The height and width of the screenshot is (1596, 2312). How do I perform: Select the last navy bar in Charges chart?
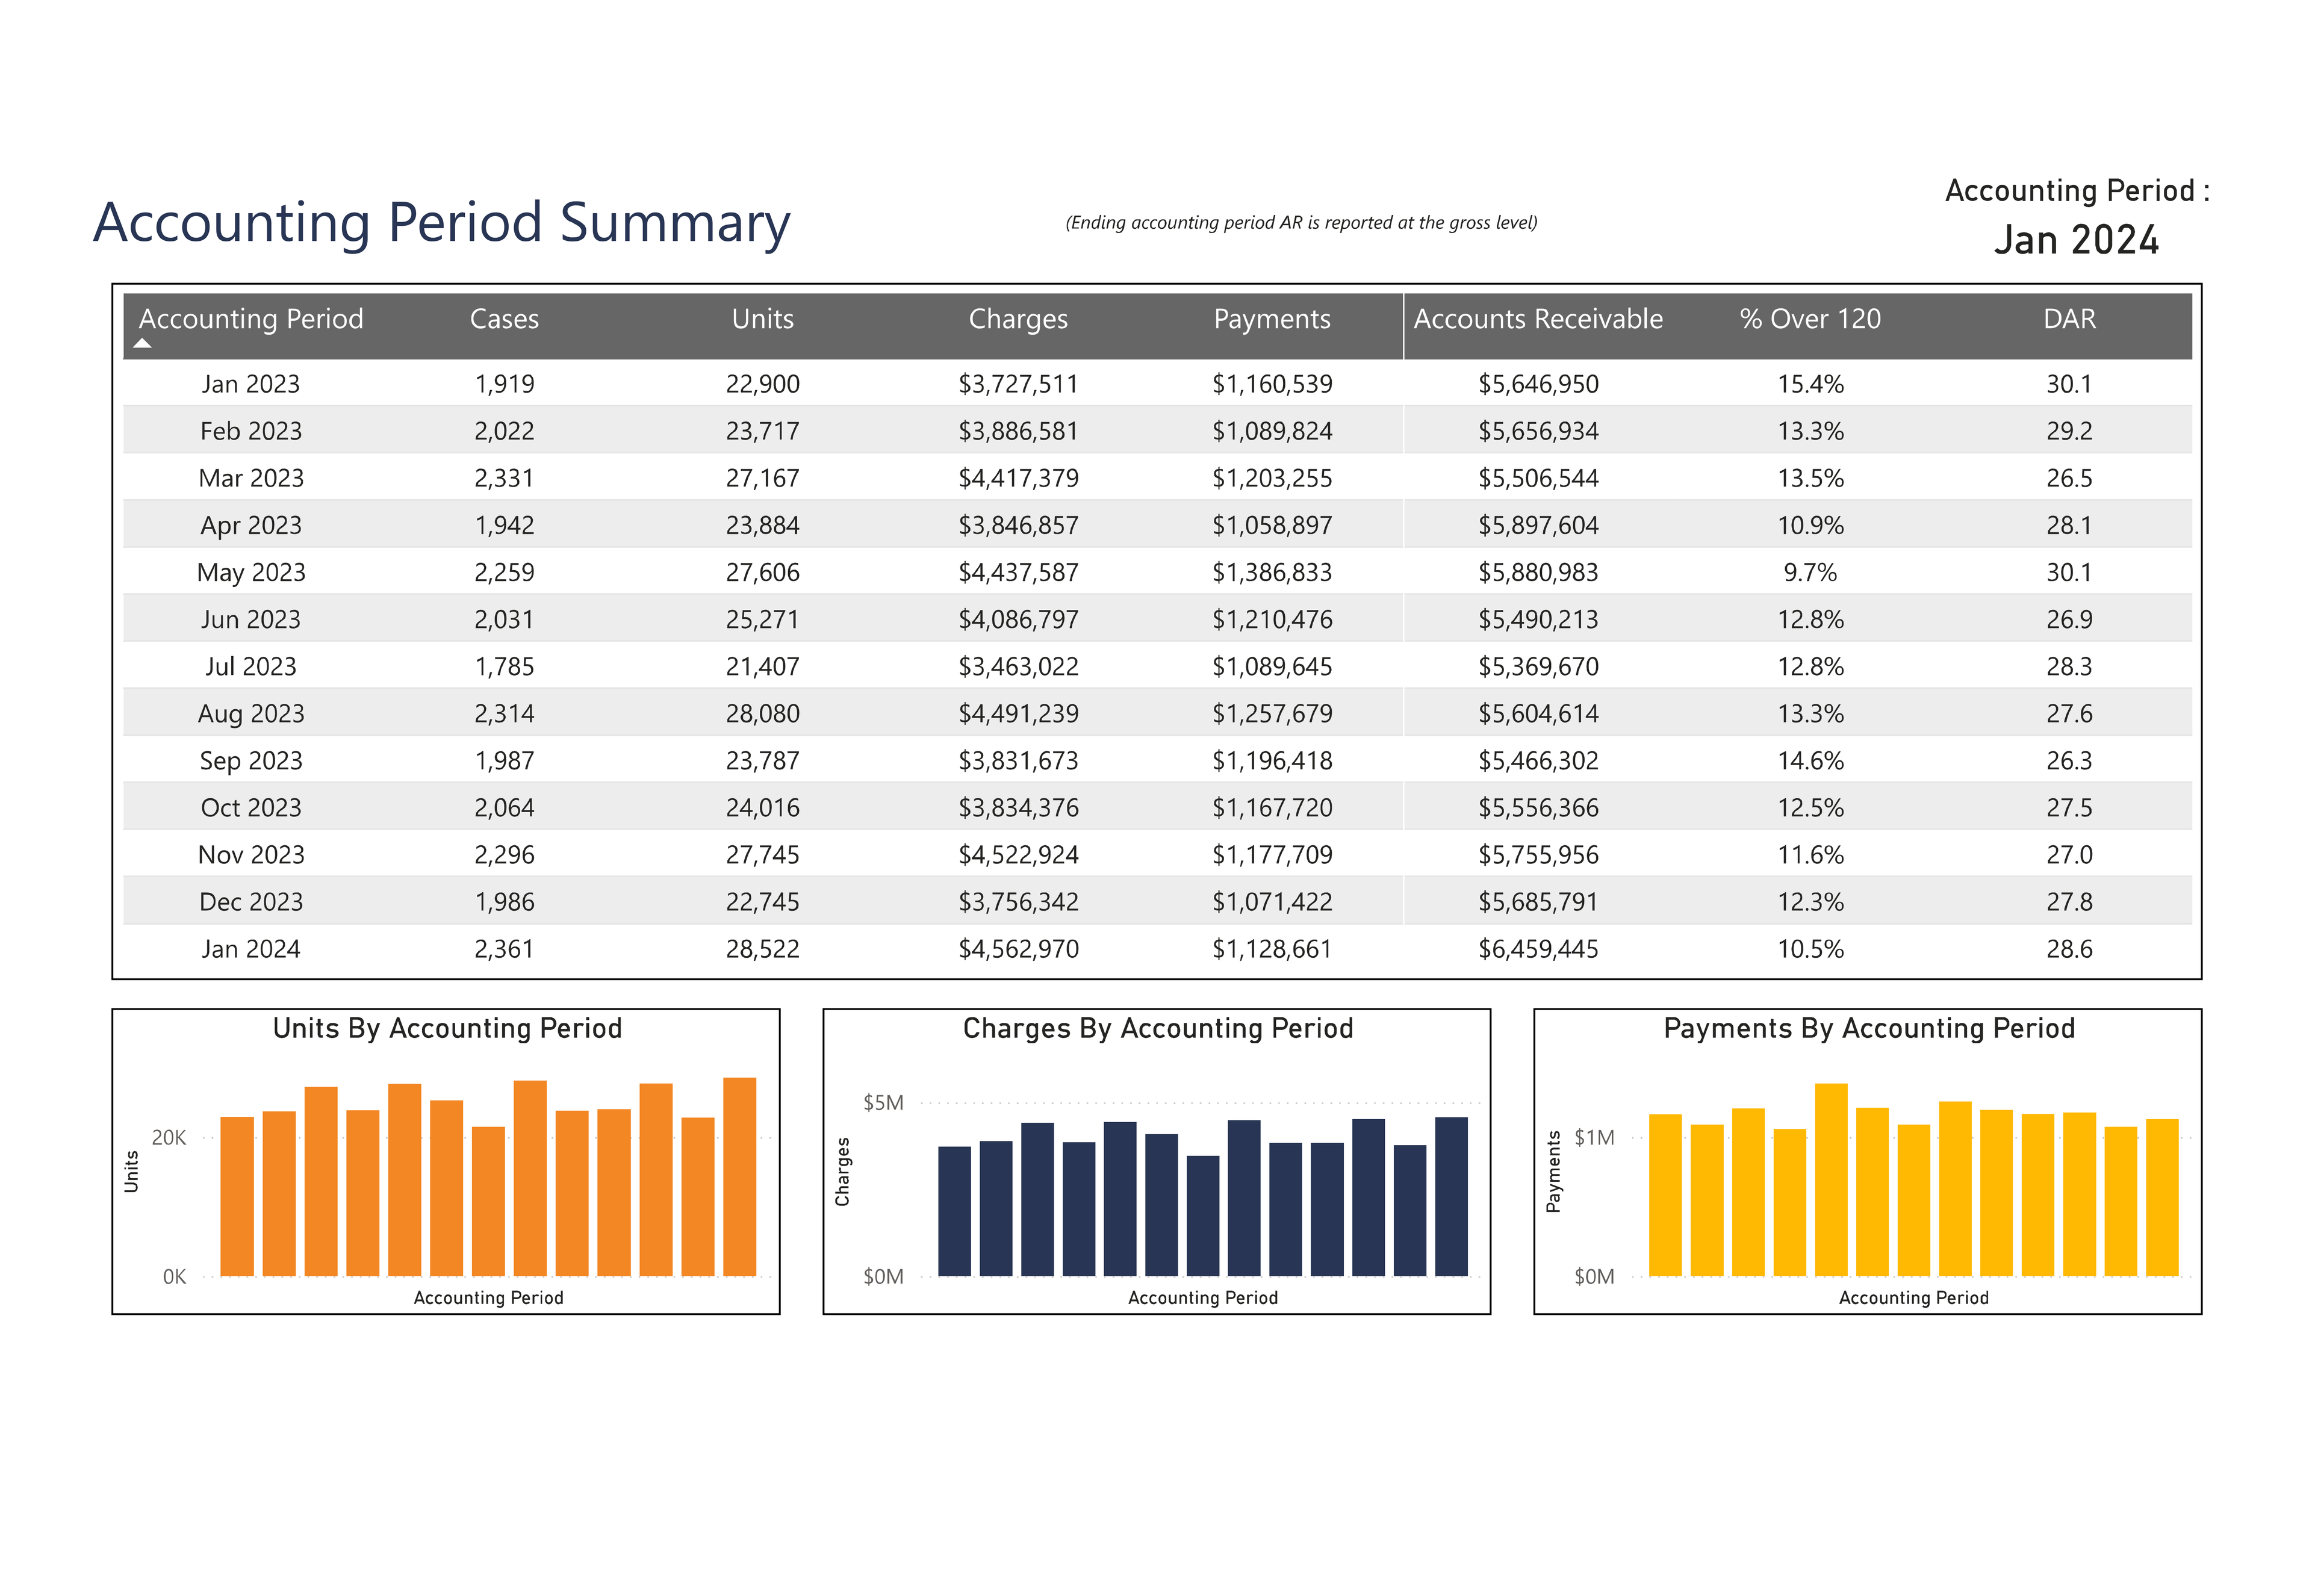[1451, 1196]
